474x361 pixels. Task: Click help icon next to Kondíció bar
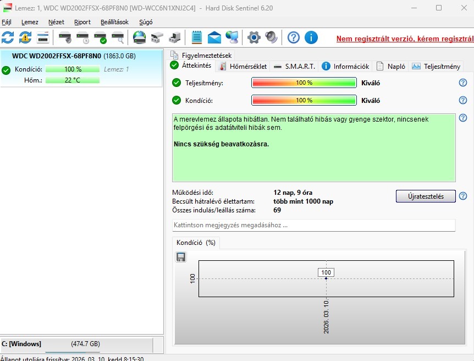[x=463, y=100]
